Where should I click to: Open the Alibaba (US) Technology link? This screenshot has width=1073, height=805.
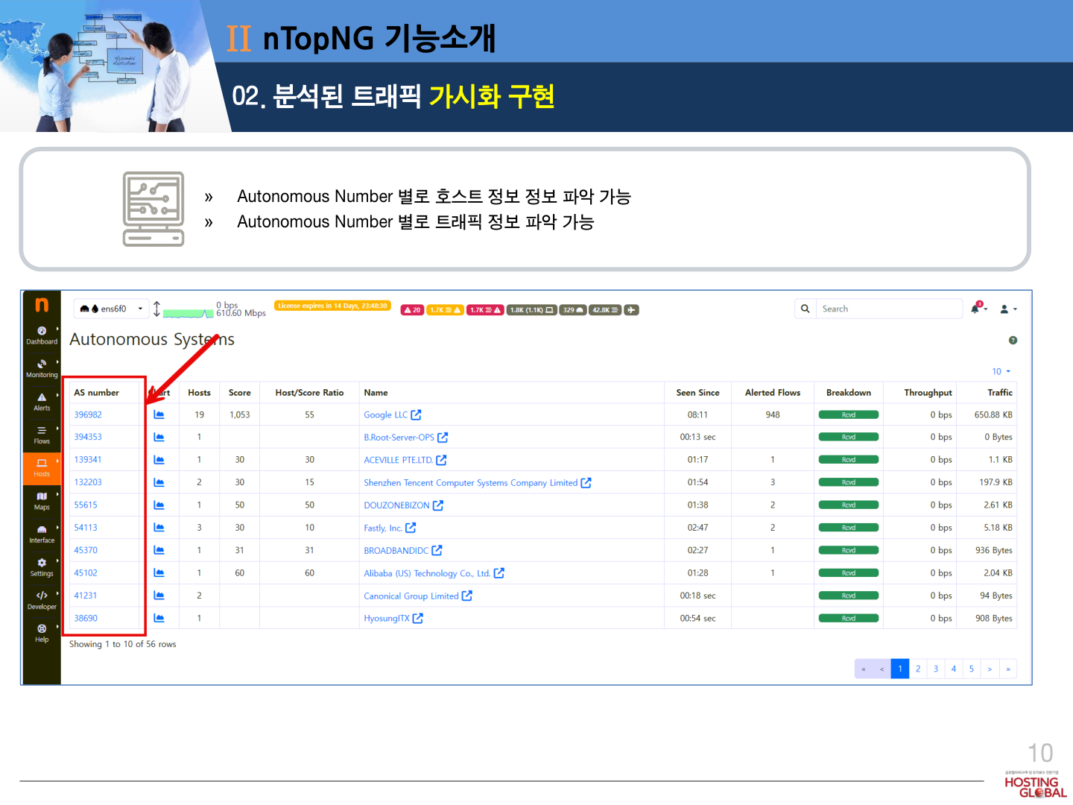427,573
